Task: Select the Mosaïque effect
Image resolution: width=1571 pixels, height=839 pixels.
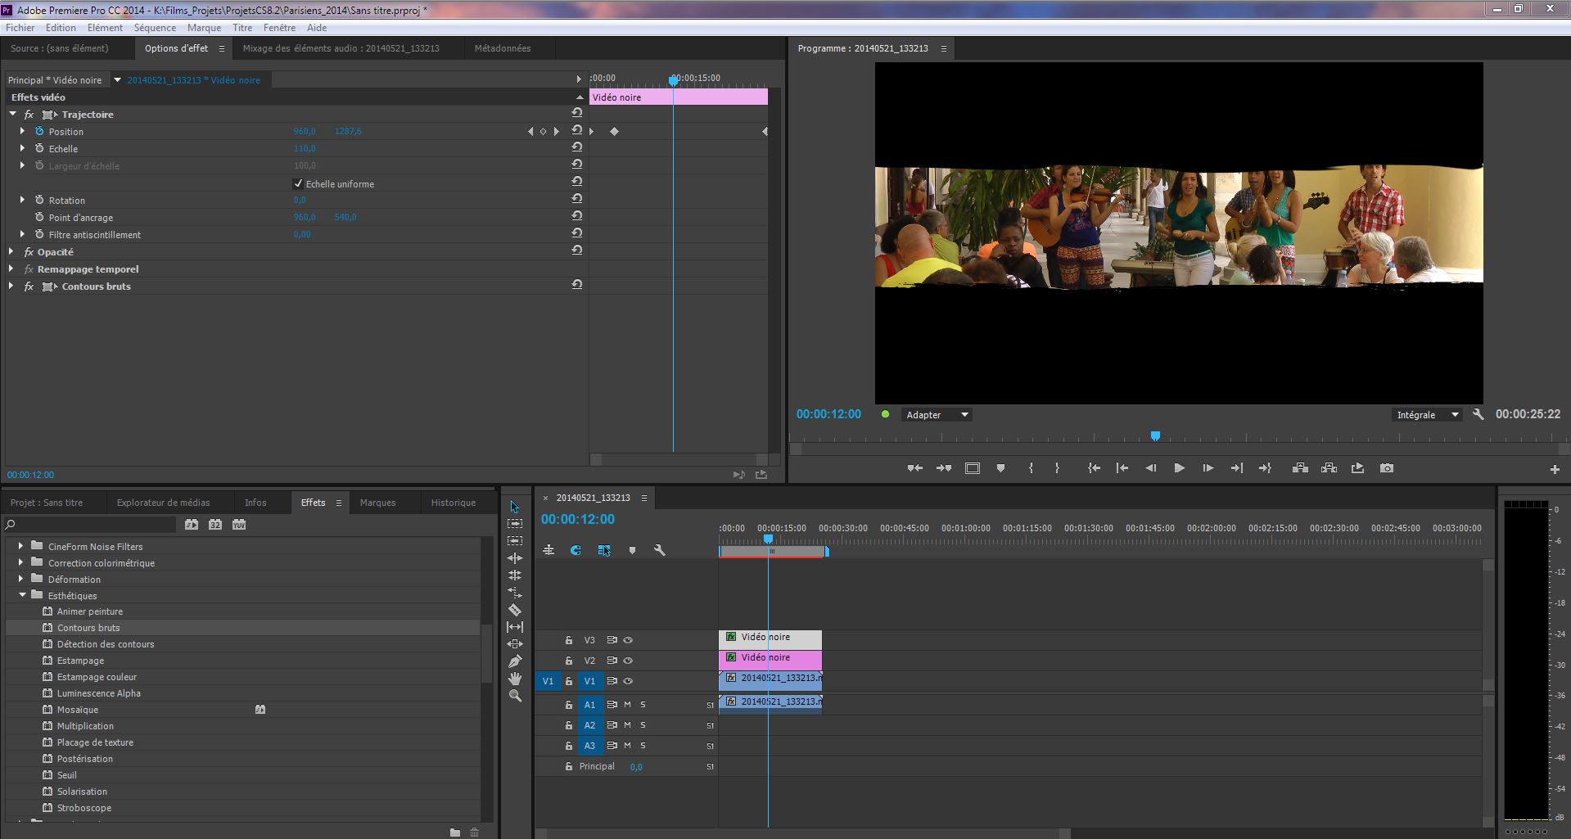Action: pyautogui.click(x=78, y=710)
